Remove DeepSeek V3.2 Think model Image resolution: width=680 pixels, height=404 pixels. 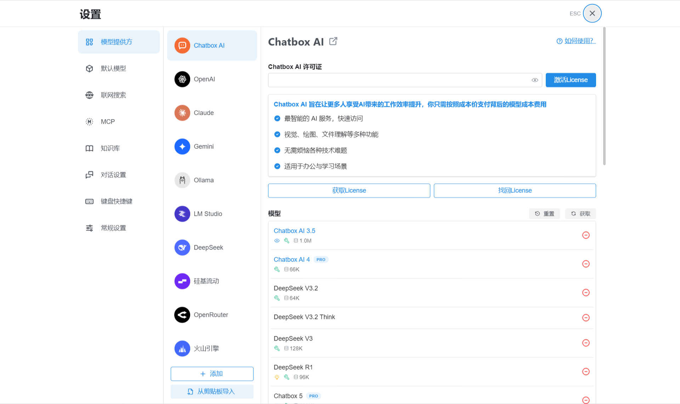point(586,318)
